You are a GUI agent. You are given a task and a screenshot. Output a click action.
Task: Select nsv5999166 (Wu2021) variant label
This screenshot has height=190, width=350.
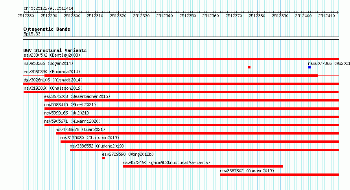click(x=66, y=113)
